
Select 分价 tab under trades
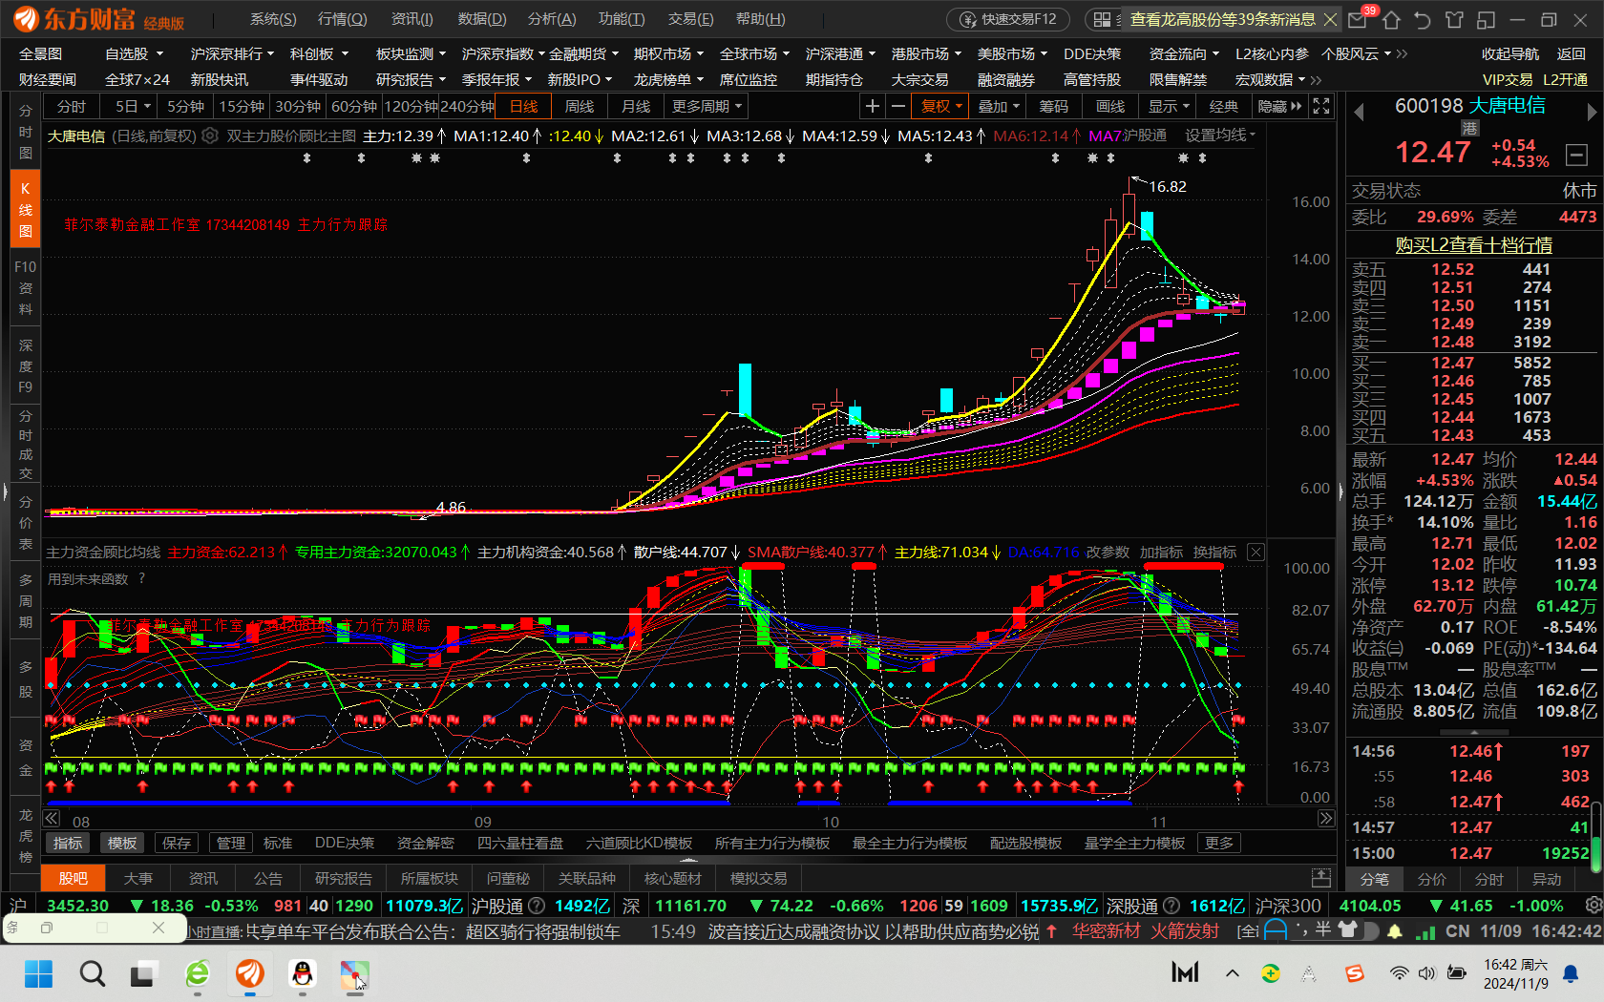click(1432, 879)
